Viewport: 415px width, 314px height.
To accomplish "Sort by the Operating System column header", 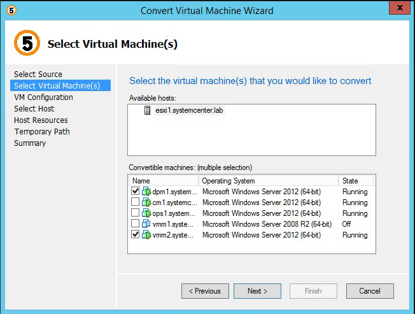I will [x=268, y=181].
